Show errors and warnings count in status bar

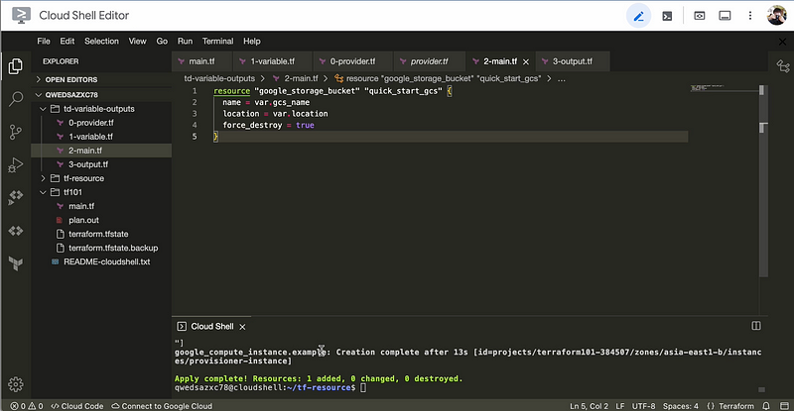pyautogui.click(x=27, y=406)
